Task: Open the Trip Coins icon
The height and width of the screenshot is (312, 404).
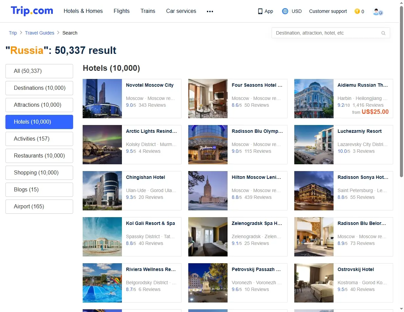Action: click(x=357, y=11)
